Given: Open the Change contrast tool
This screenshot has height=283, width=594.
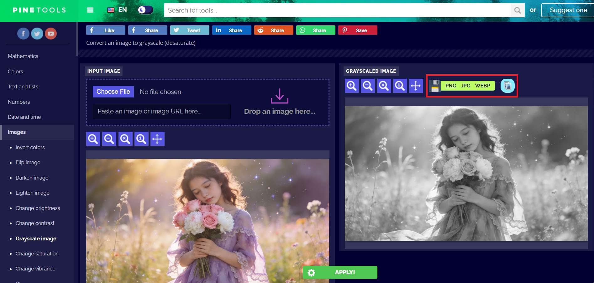Looking at the screenshot, I should [35, 223].
